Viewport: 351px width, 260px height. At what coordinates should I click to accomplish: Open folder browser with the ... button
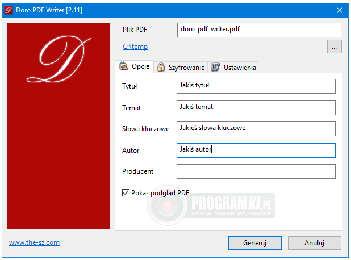(334, 47)
